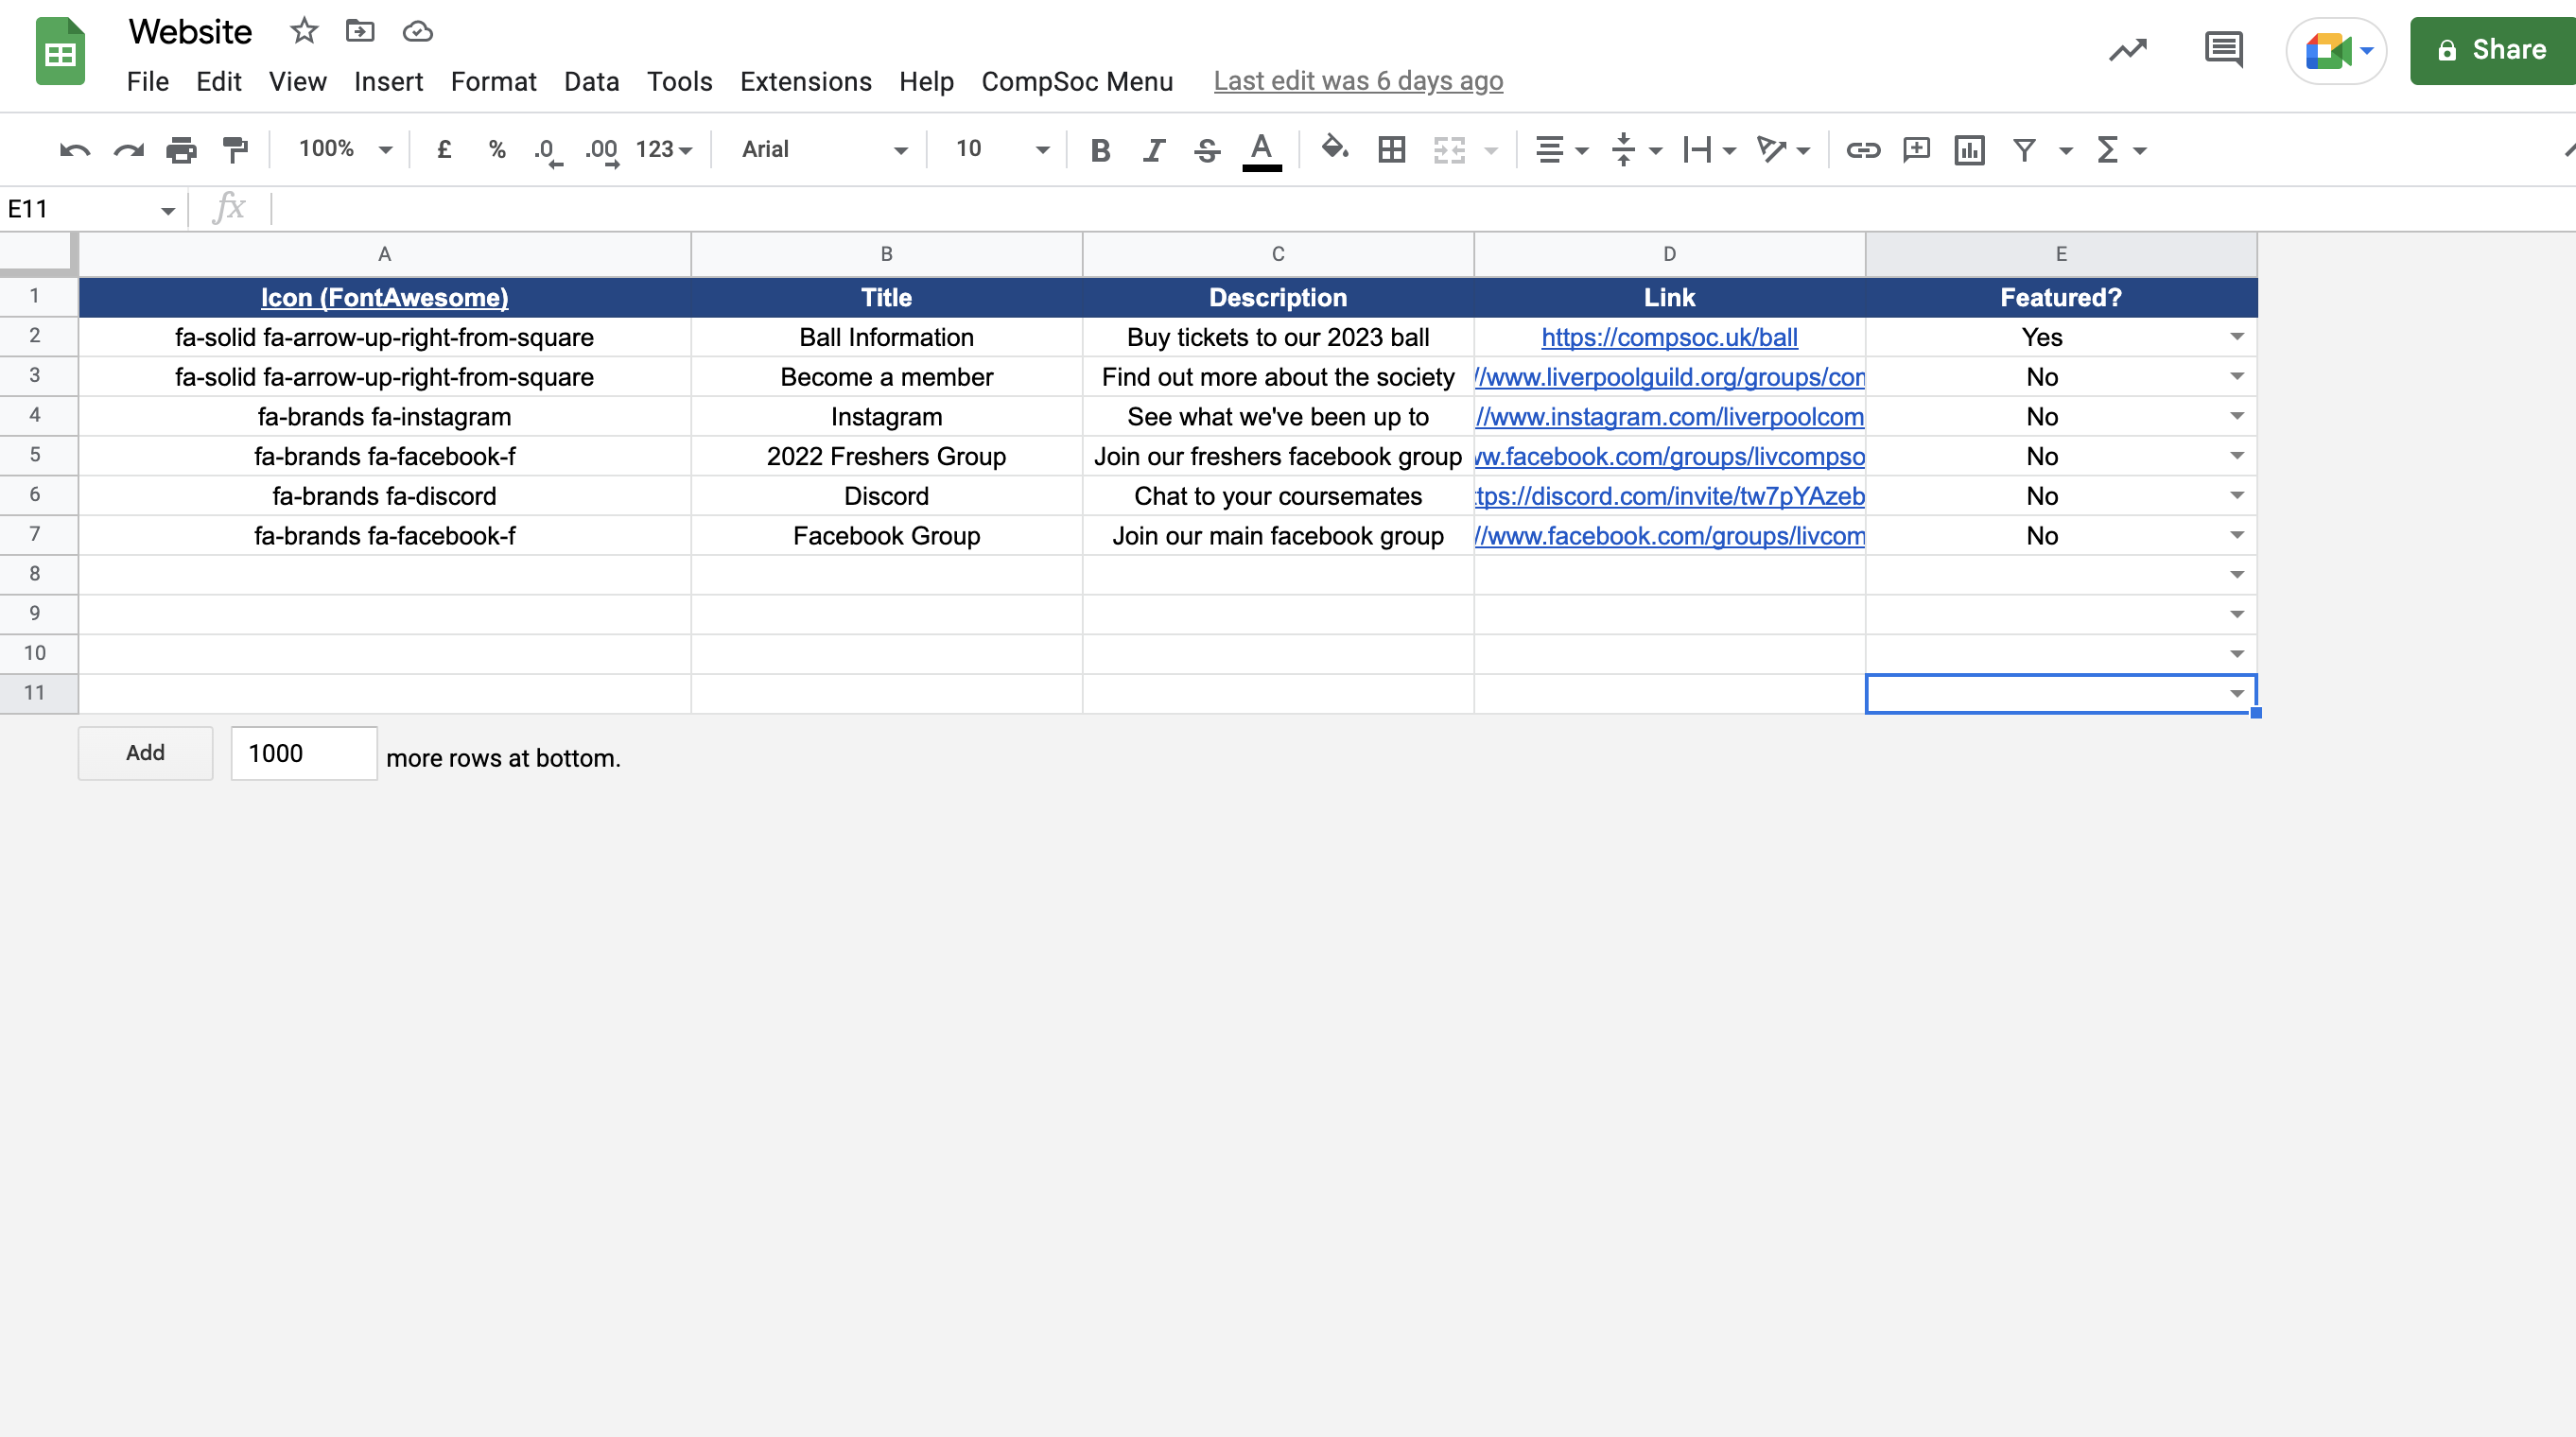
Task: Activate the Paint format tool
Action: (x=235, y=150)
